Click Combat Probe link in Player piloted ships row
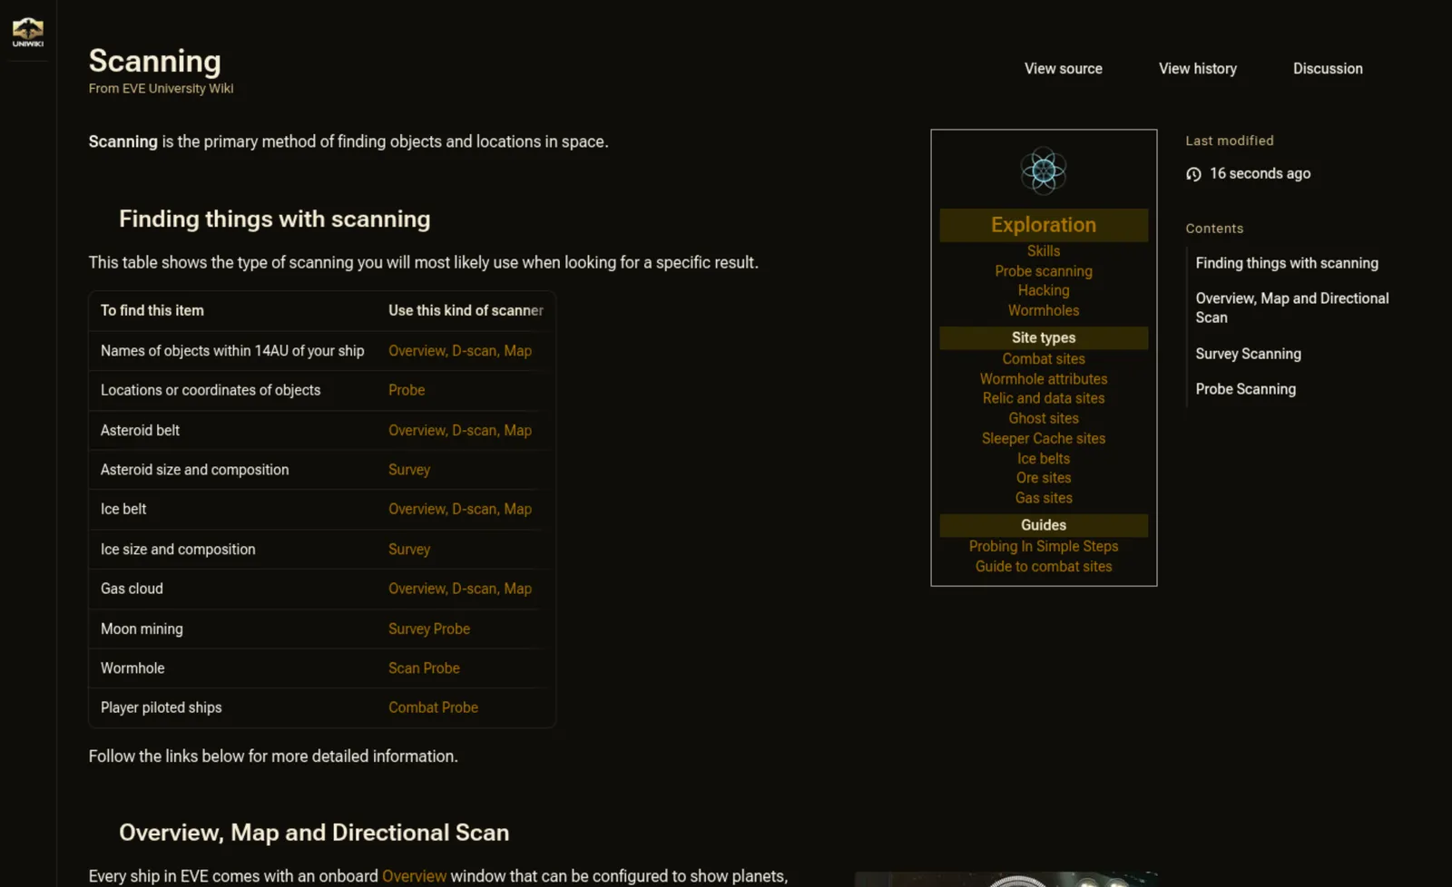1452x887 pixels. [x=433, y=707]
